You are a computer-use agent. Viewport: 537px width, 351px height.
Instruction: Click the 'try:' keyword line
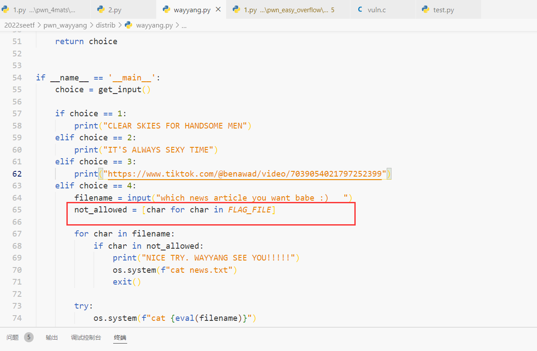[84, 306]
